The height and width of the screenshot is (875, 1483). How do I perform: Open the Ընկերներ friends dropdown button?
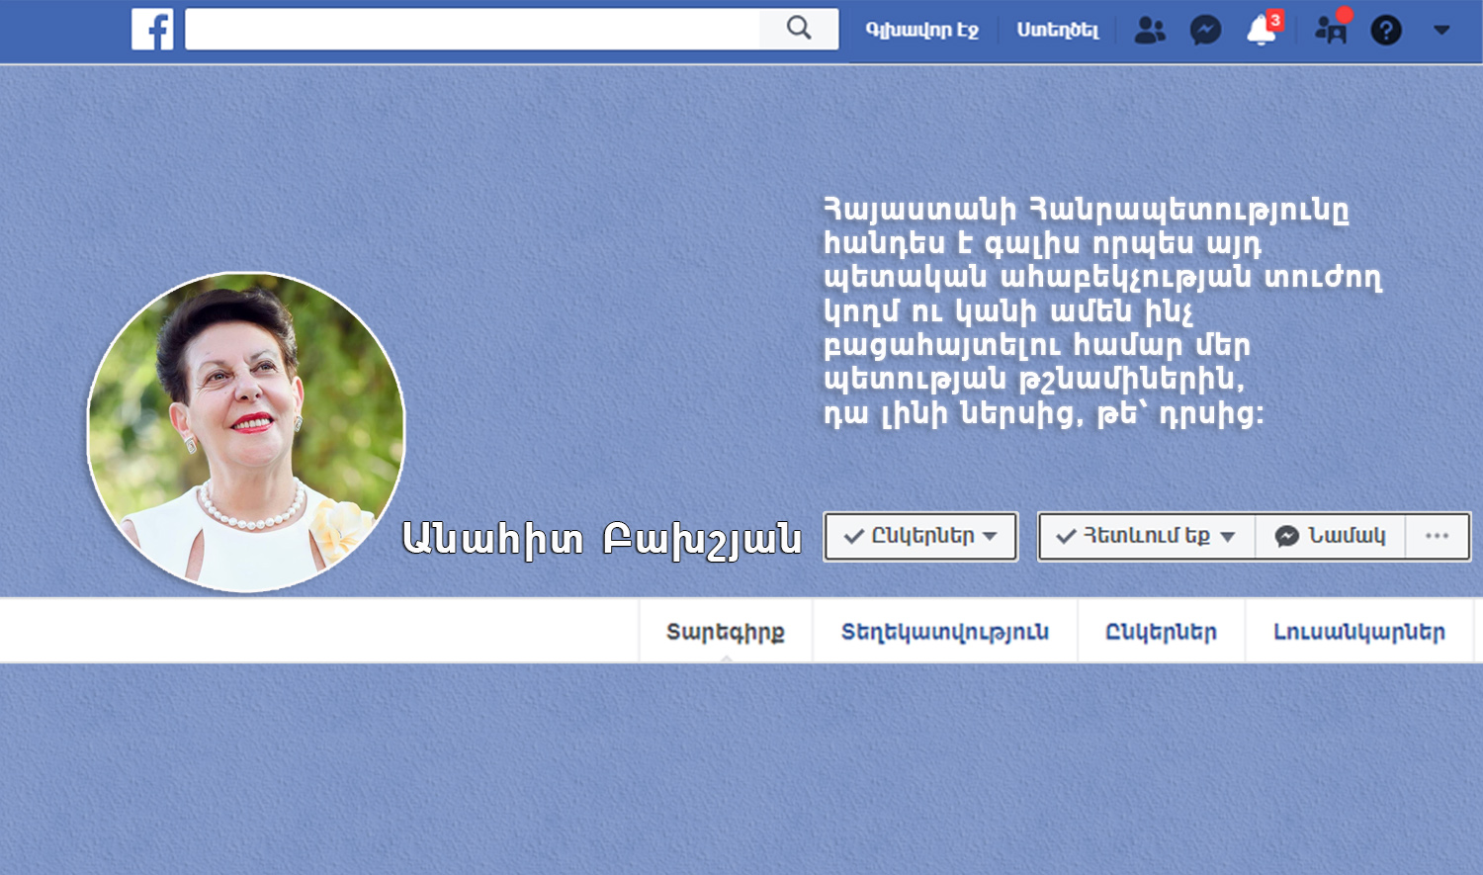[920, 536]
